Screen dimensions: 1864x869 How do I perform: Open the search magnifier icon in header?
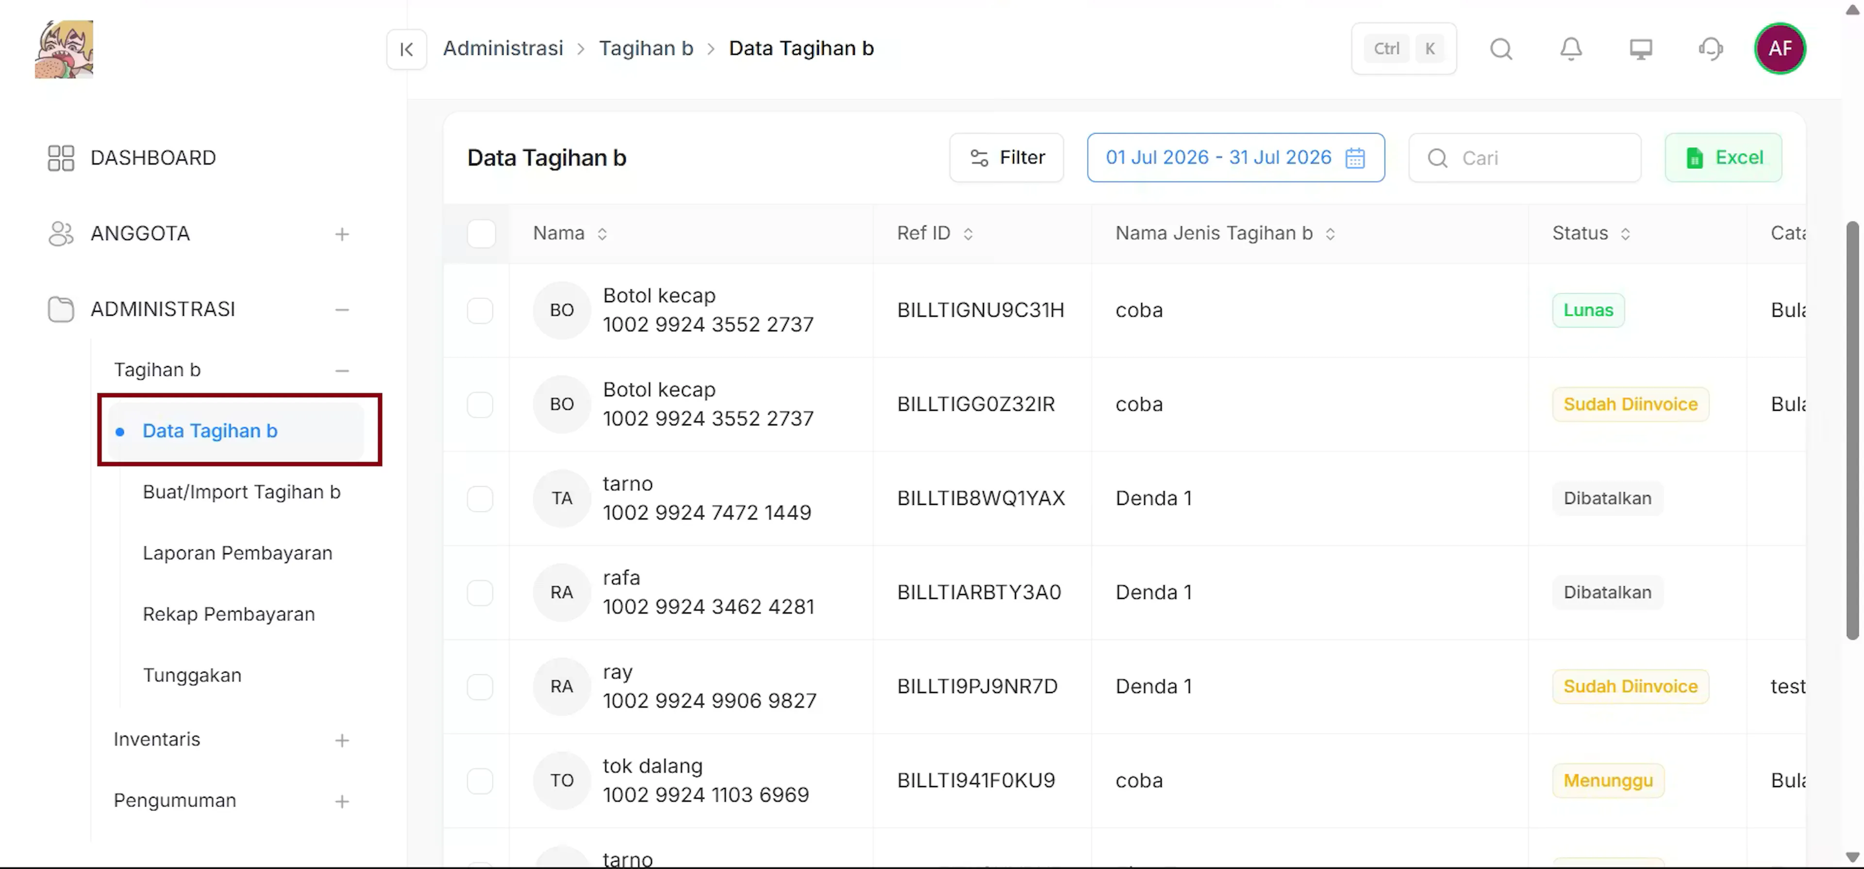(1501, 49)
